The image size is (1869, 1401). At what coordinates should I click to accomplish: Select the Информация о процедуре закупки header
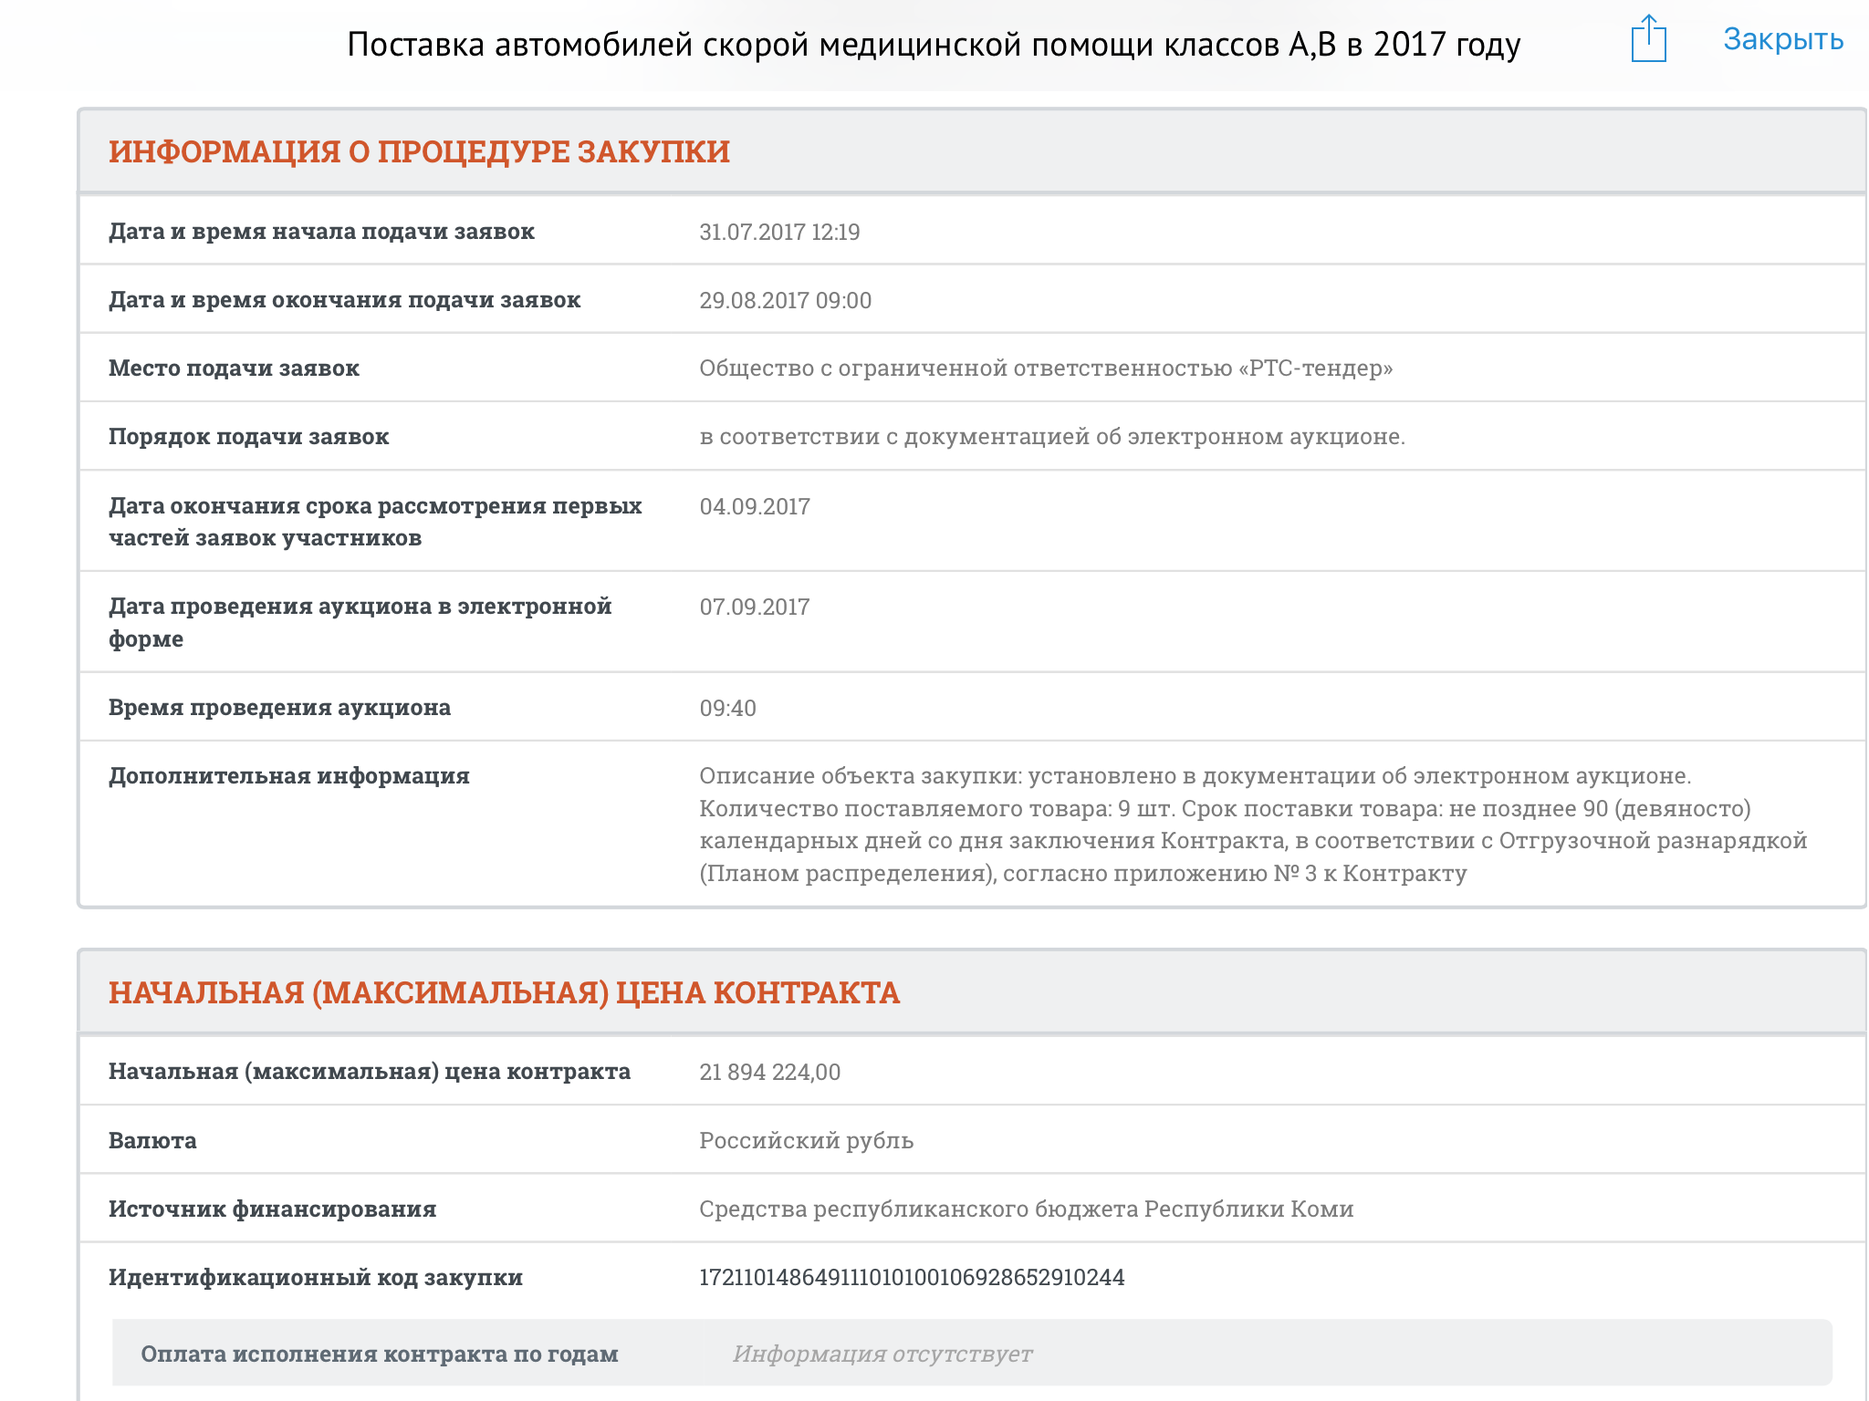coord(419,151)
